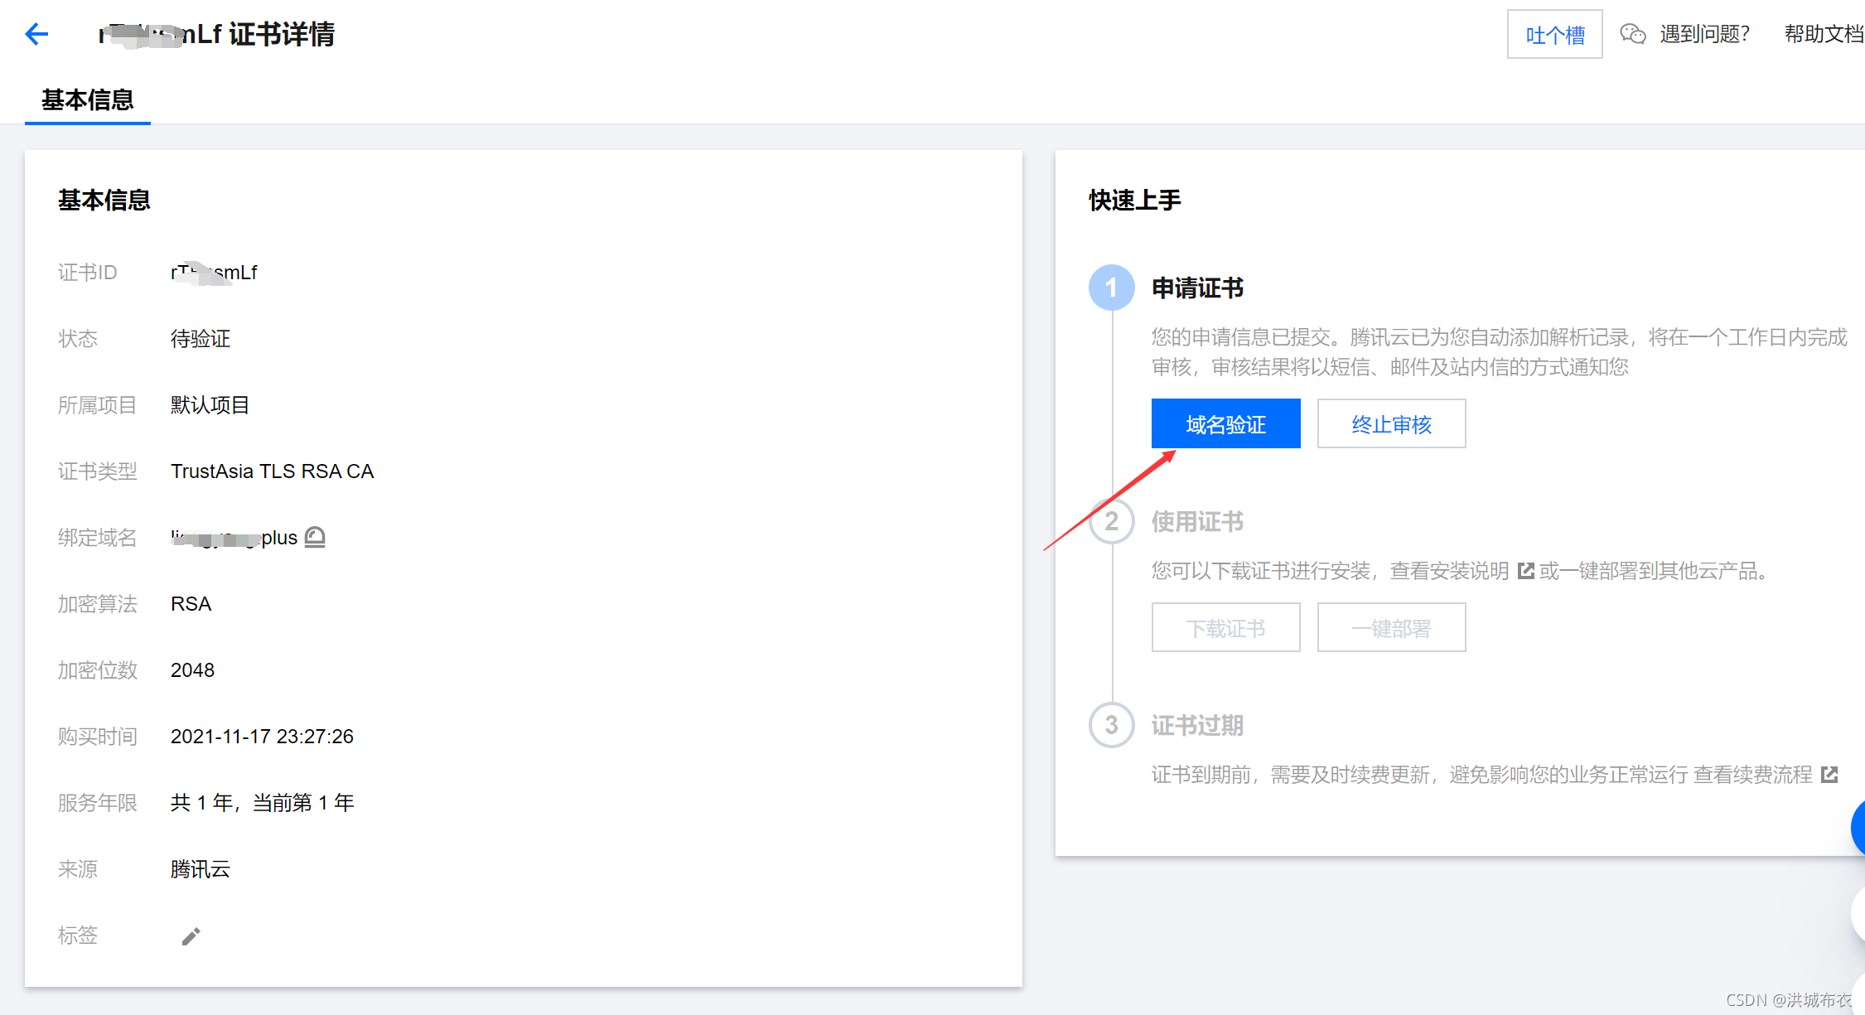Click the step 1 circle indicator
The width and height of the screenshot is (1865, 1015).
coord(1111,288)
